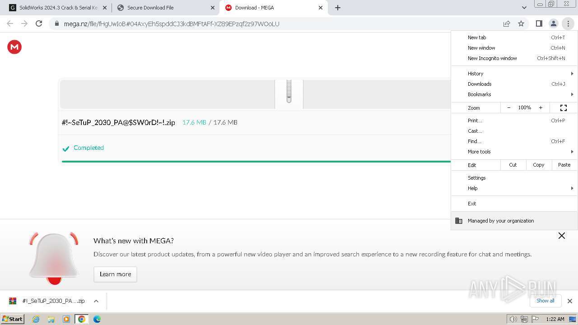Decrease zoom with minus button

coord(509,107)
